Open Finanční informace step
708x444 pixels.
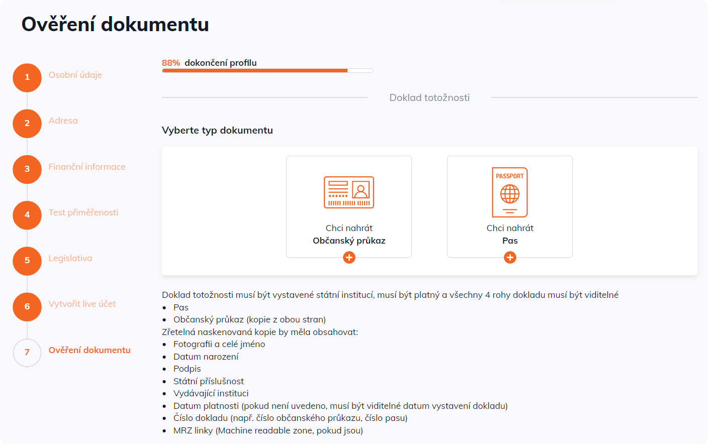click(x=87, y=167)
